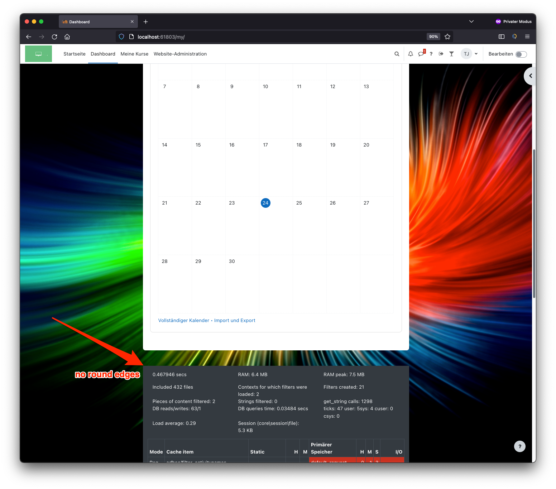Viewport: 556px width, 489px height.
Task: Open Vollständiger Kalender link
Action: click(x=183, y=320)
